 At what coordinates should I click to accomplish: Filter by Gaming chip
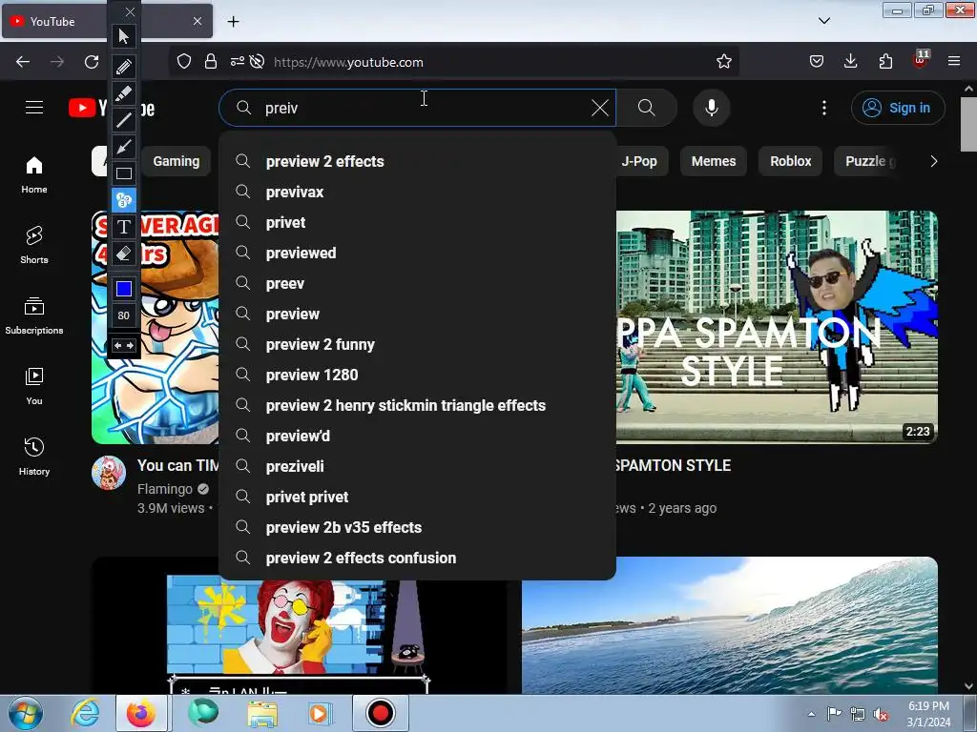[x=177, y=161]
